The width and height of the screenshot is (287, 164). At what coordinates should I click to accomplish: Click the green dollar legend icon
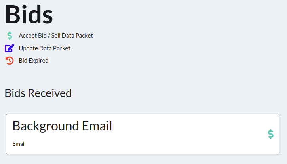click(10, 36)
